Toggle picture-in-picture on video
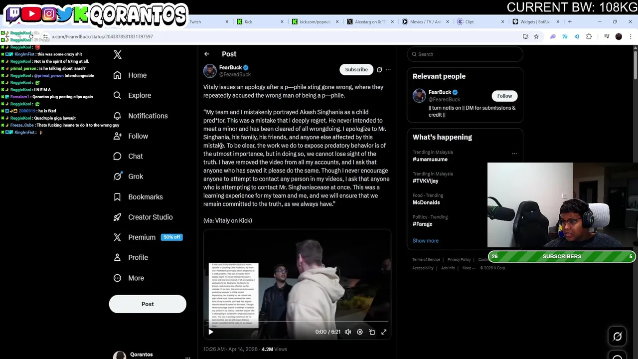 click(372, 332)
